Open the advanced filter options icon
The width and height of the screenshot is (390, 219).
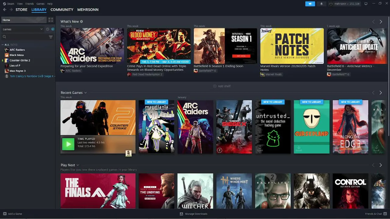(x=51, y=37)
